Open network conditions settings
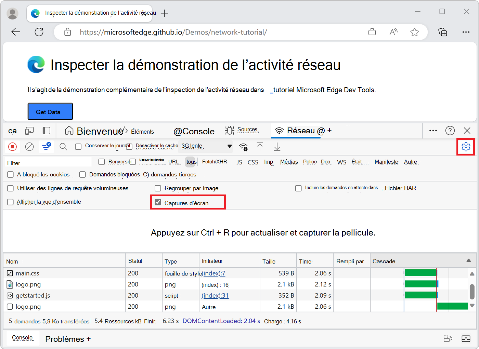 (x=243, y=147)
